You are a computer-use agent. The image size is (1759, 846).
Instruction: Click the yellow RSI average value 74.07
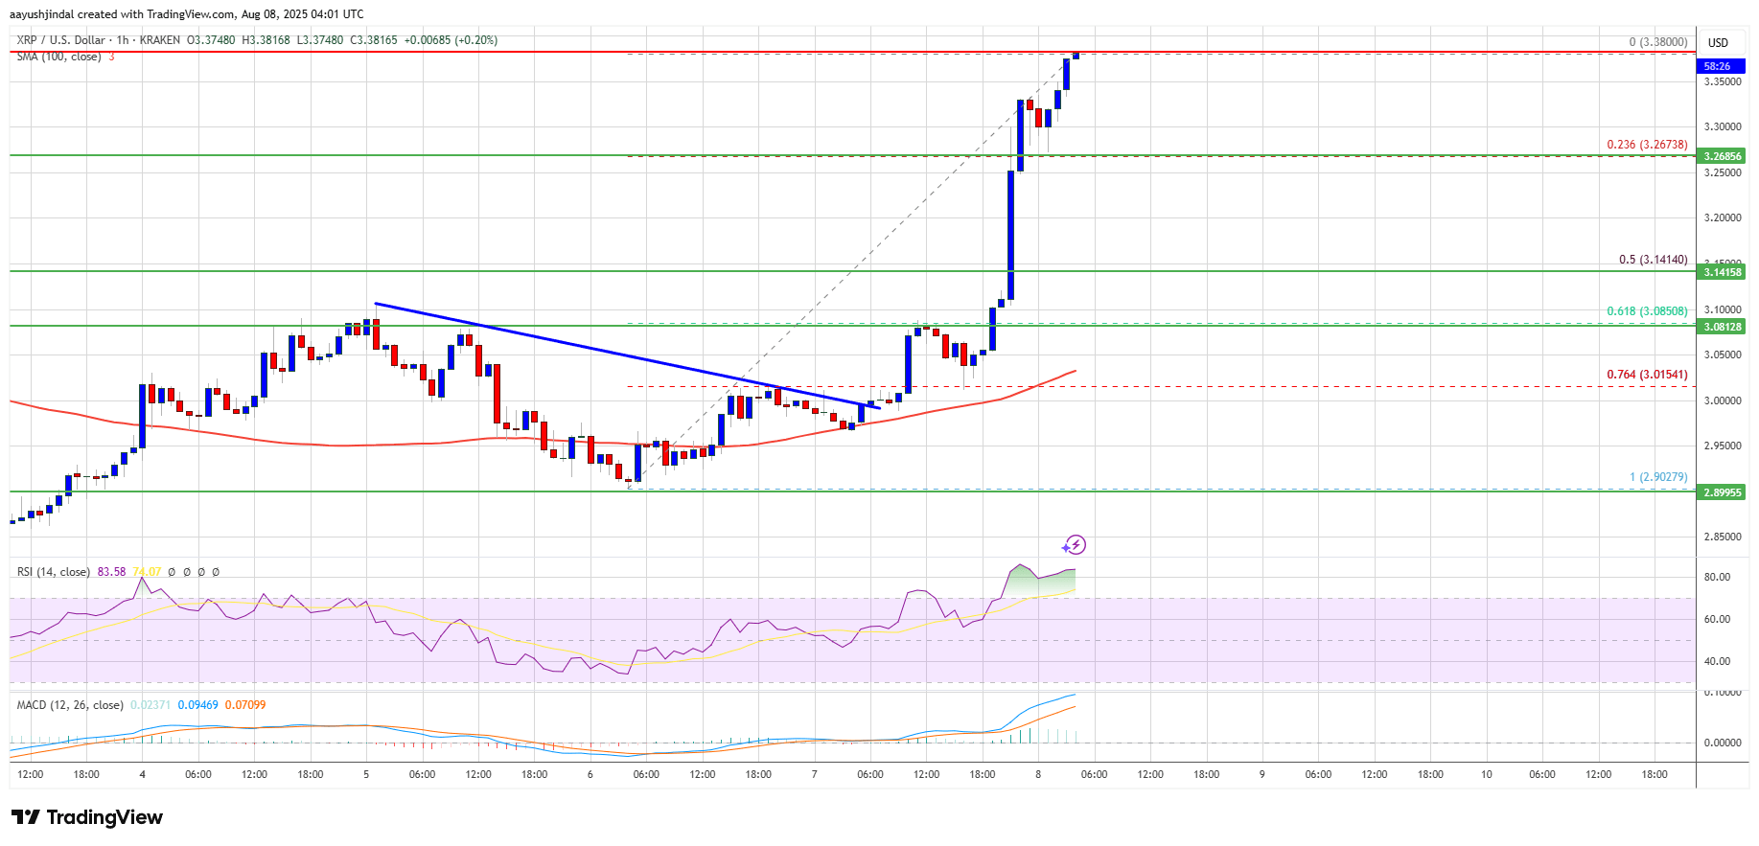tap(147, 572)
